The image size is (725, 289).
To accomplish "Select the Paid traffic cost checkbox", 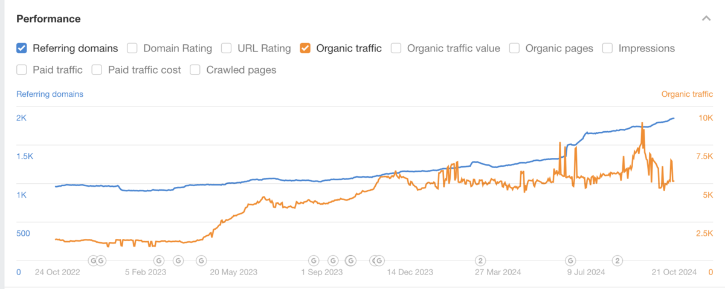I will [97, 70].
